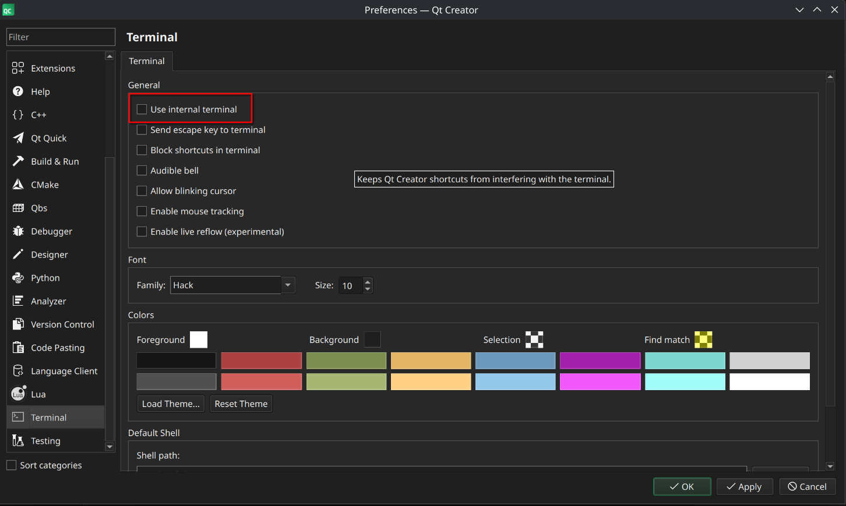Pick the dark Background color swatch
This screenshot has height=506, width=846.
click(372, 339)
